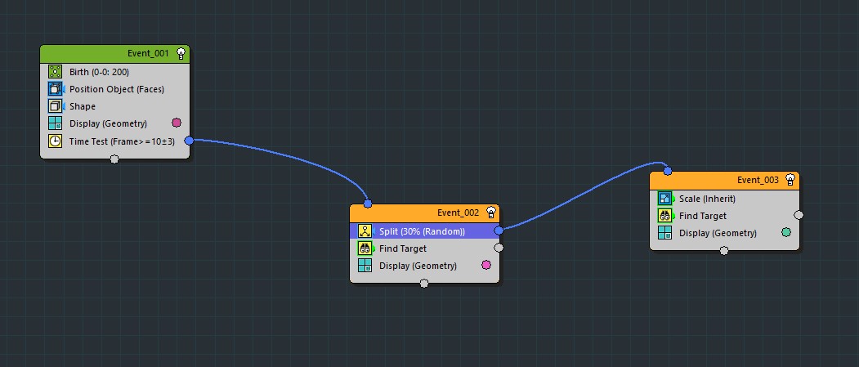The height and width of the screenshot is (367, 859).
Task: Select the Time Test clock icon
Action: point(55,141)
